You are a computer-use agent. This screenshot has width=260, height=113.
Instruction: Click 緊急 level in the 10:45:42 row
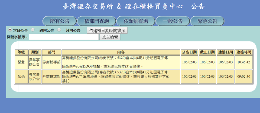(21, 62)
